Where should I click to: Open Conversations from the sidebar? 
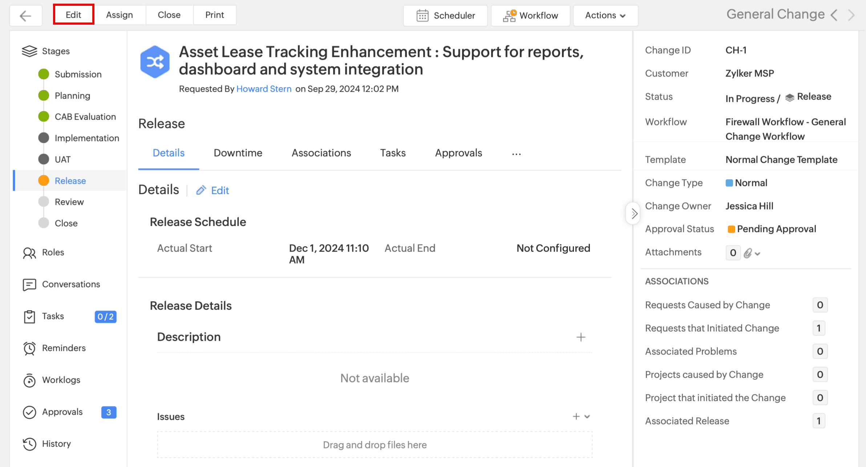(x=70, y=284)
